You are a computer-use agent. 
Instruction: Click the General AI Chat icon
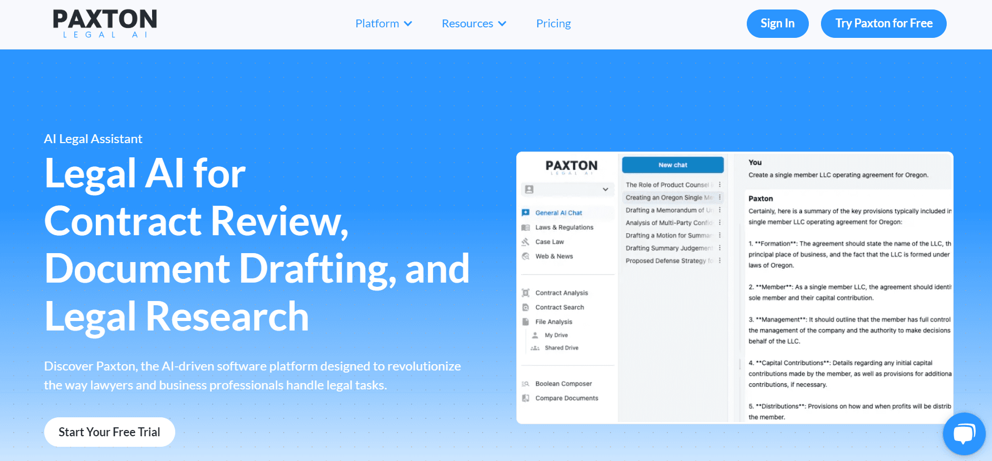pos(525,213)
